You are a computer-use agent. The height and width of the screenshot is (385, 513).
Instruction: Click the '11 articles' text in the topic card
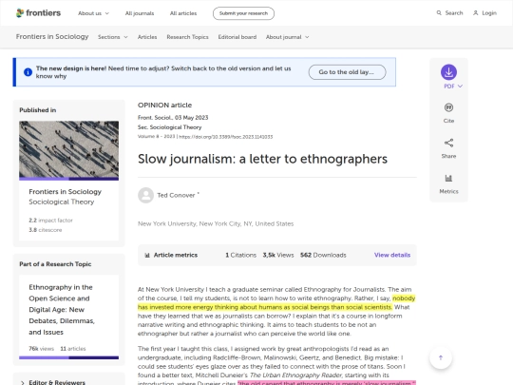point(73,349)
